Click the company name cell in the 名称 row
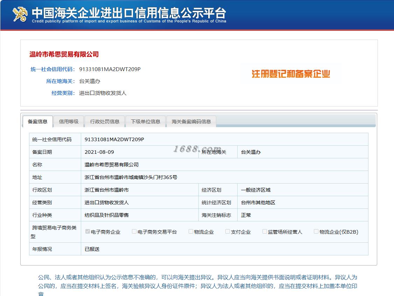 [x=112, y=165]
